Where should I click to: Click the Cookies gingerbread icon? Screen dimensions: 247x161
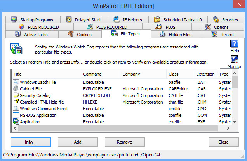click(x=71, y=34)
